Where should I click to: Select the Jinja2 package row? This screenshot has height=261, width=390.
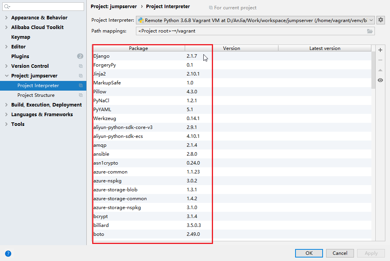(x=232, y=74)
